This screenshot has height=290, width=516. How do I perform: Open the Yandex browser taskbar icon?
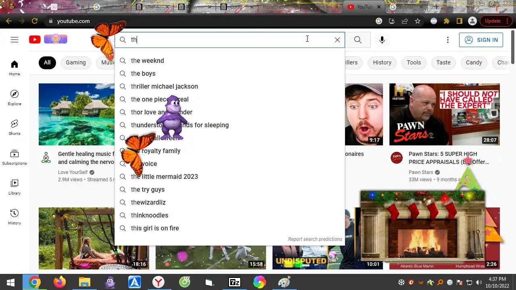coord(159,282)
